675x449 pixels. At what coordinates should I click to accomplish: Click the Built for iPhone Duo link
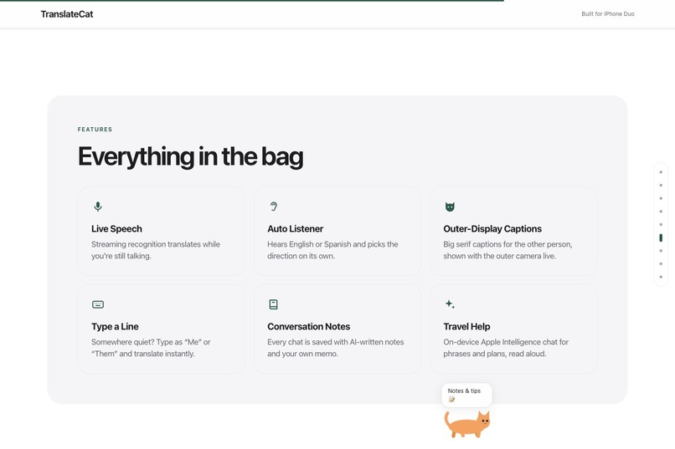tap(608, 13)
